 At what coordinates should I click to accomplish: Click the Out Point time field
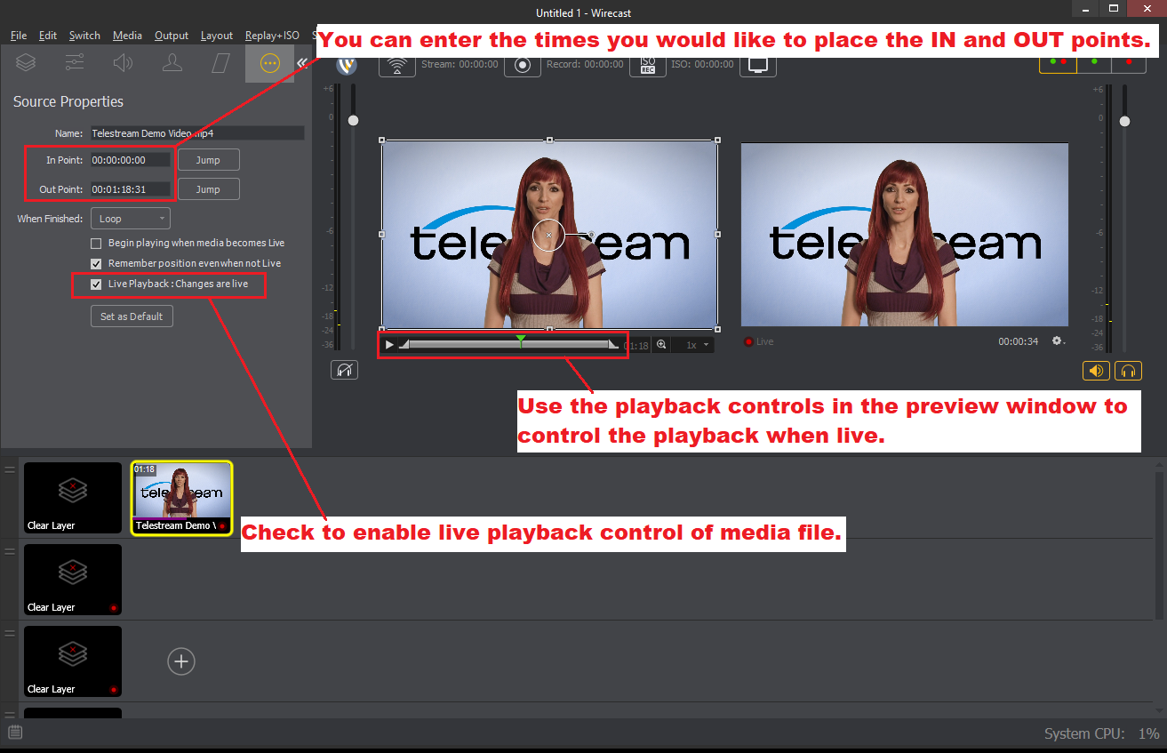[x=130, y=189]
